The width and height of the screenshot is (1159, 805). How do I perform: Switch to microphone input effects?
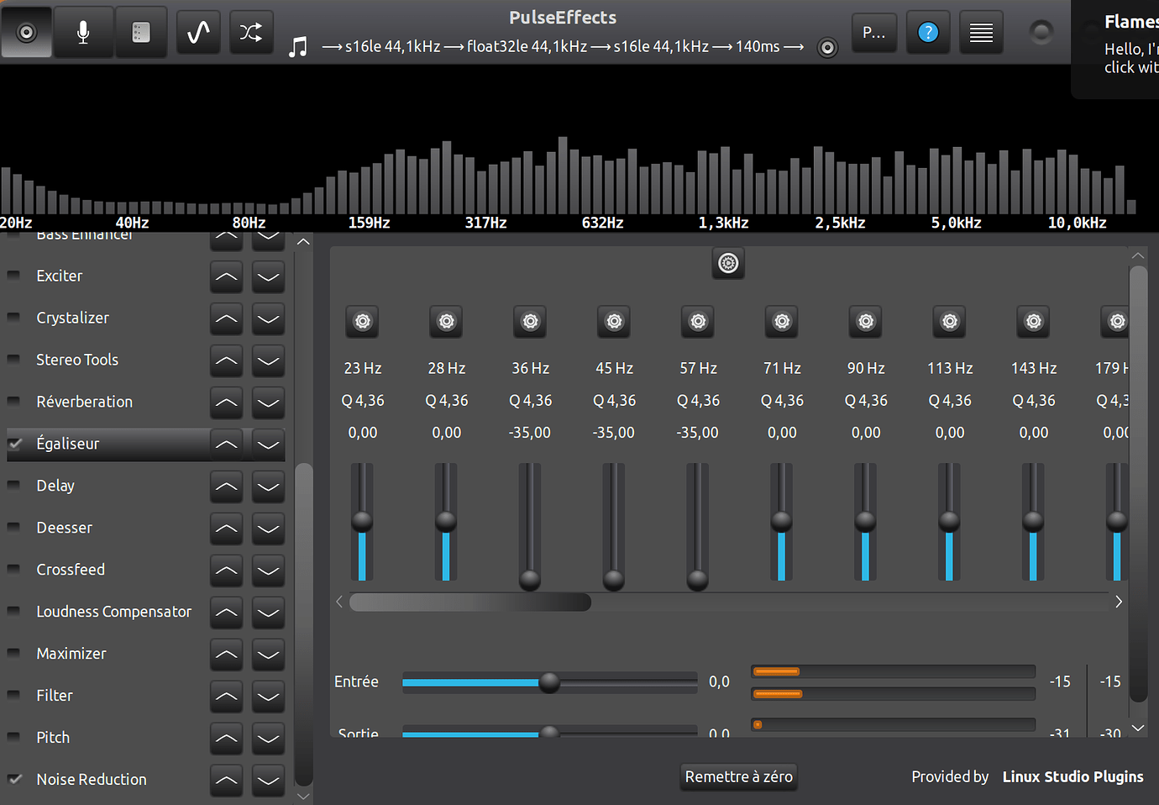[83, 32]
